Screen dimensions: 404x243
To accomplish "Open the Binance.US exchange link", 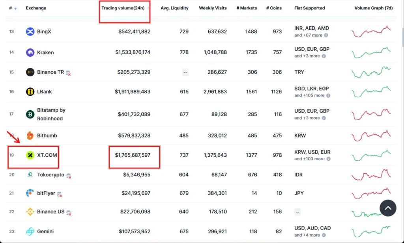I will pyautogui.click(x=51, y=211).
